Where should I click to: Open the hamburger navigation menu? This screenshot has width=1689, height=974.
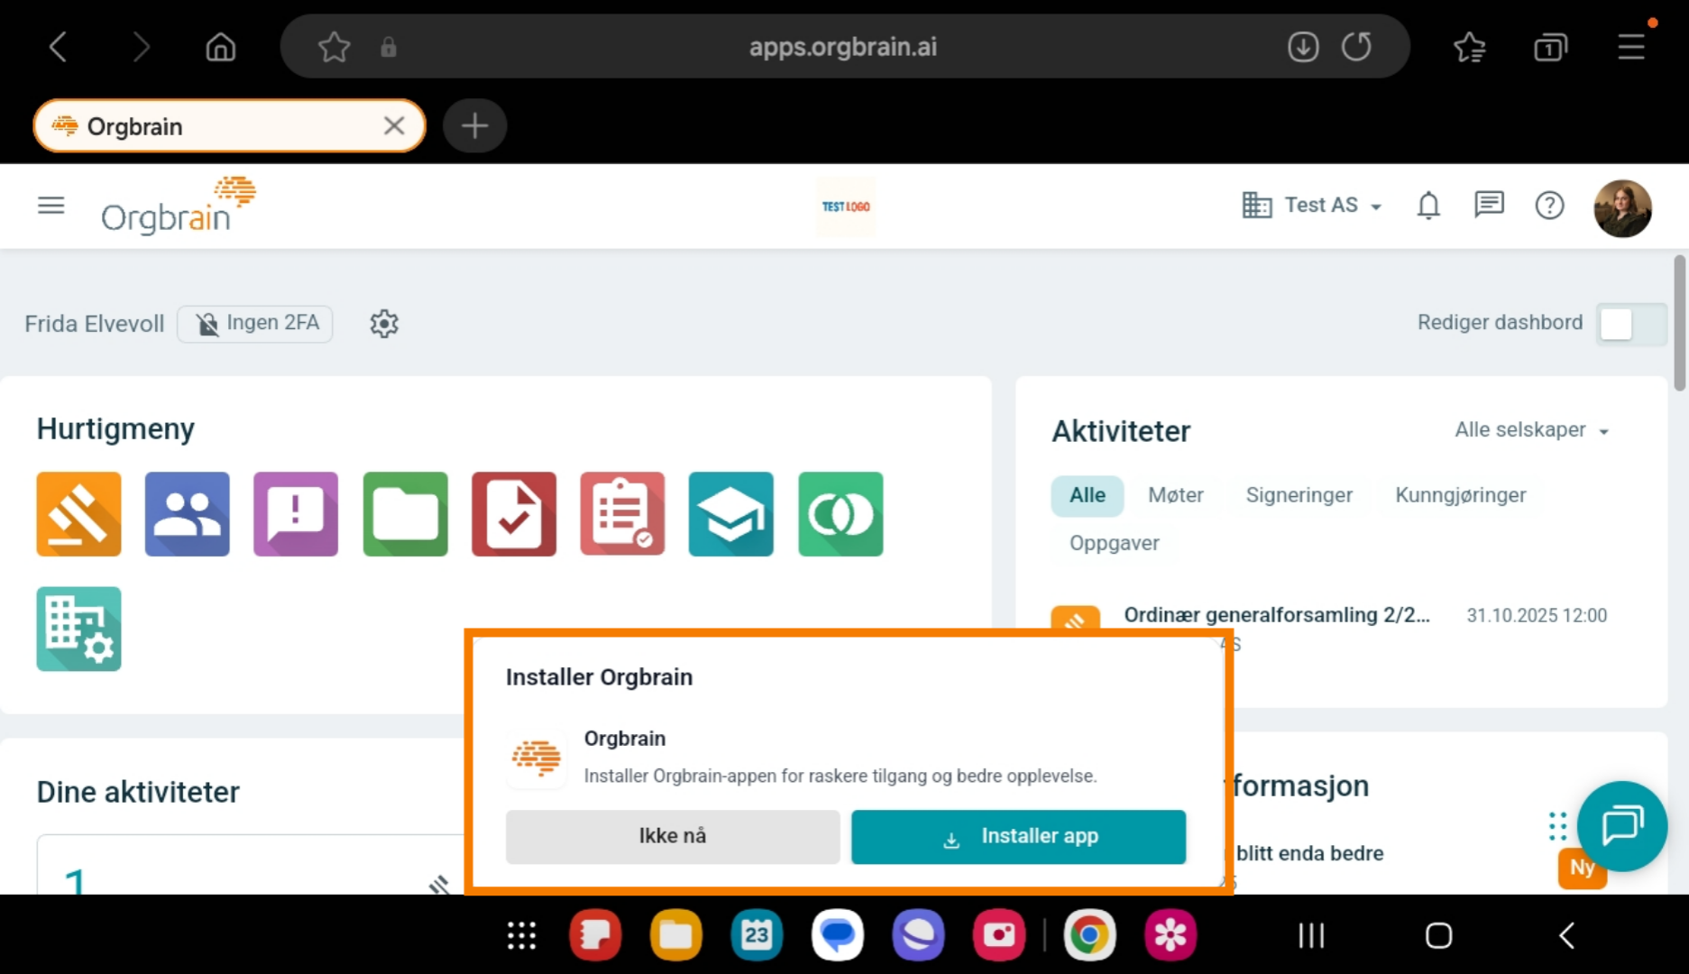(x=50, y=206)
